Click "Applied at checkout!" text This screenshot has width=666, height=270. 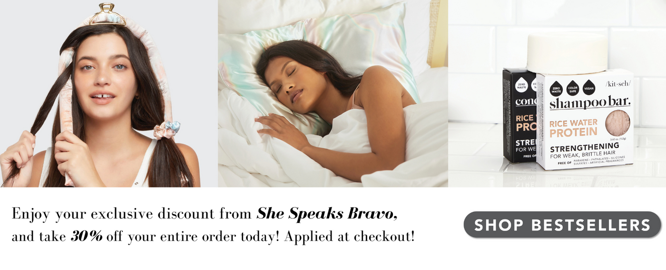click(x=349, y=236)
